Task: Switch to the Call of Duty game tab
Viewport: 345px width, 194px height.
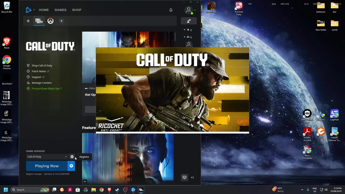Action: [x=39, y=21]
